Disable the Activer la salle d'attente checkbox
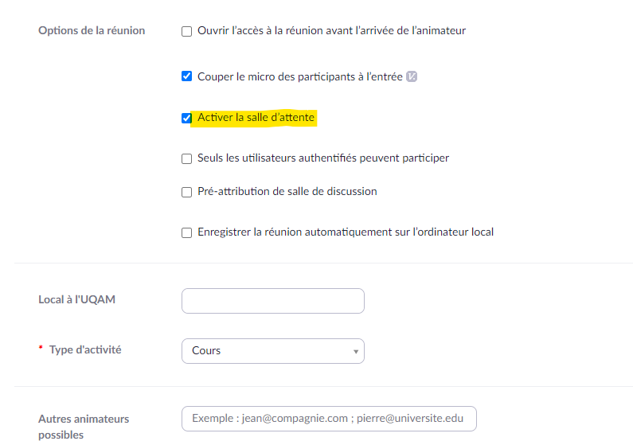633x445 pixels. point(186,118)
